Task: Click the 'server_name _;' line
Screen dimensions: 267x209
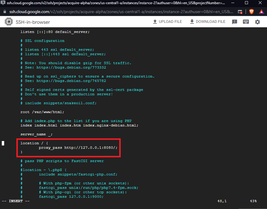Action: coord(36,134)
